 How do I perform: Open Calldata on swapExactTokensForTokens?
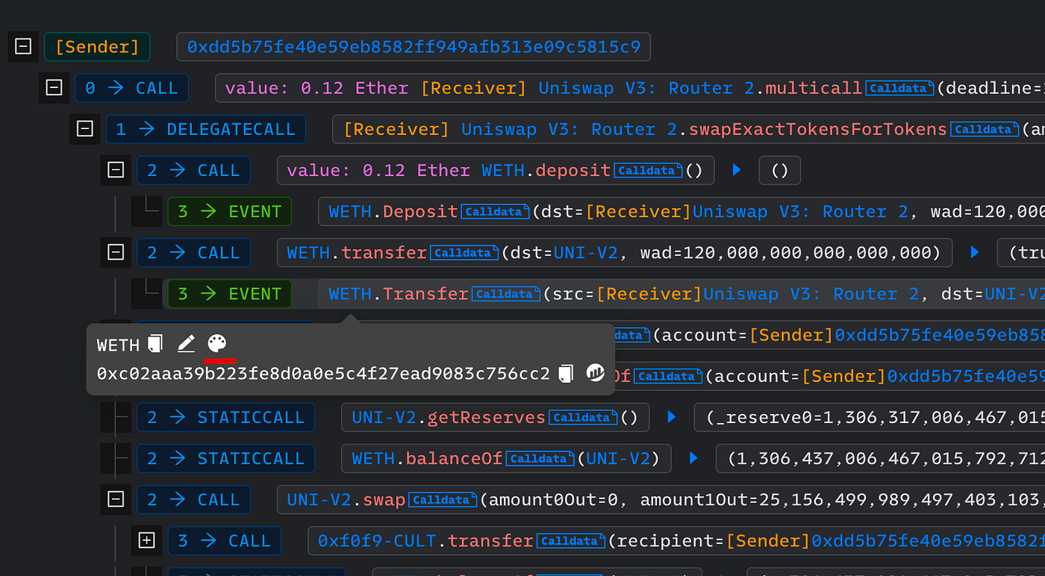985,128
